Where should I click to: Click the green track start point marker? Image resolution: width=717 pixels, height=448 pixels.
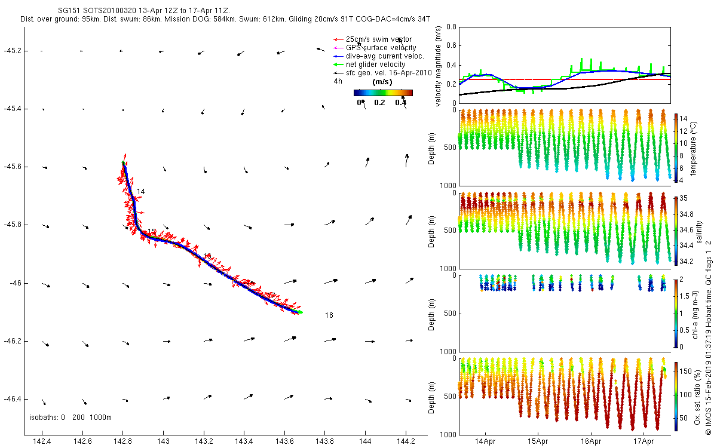coord(123,162)
